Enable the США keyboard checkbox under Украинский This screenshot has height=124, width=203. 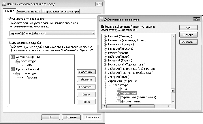[x=118, y=90]
